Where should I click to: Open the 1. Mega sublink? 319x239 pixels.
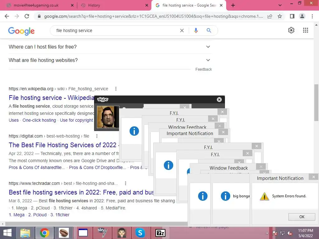click(x=17, y=215)
